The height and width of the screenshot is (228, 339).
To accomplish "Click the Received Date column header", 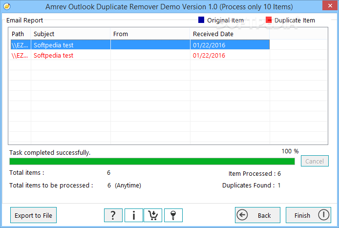I will click(x=230, y=34).
